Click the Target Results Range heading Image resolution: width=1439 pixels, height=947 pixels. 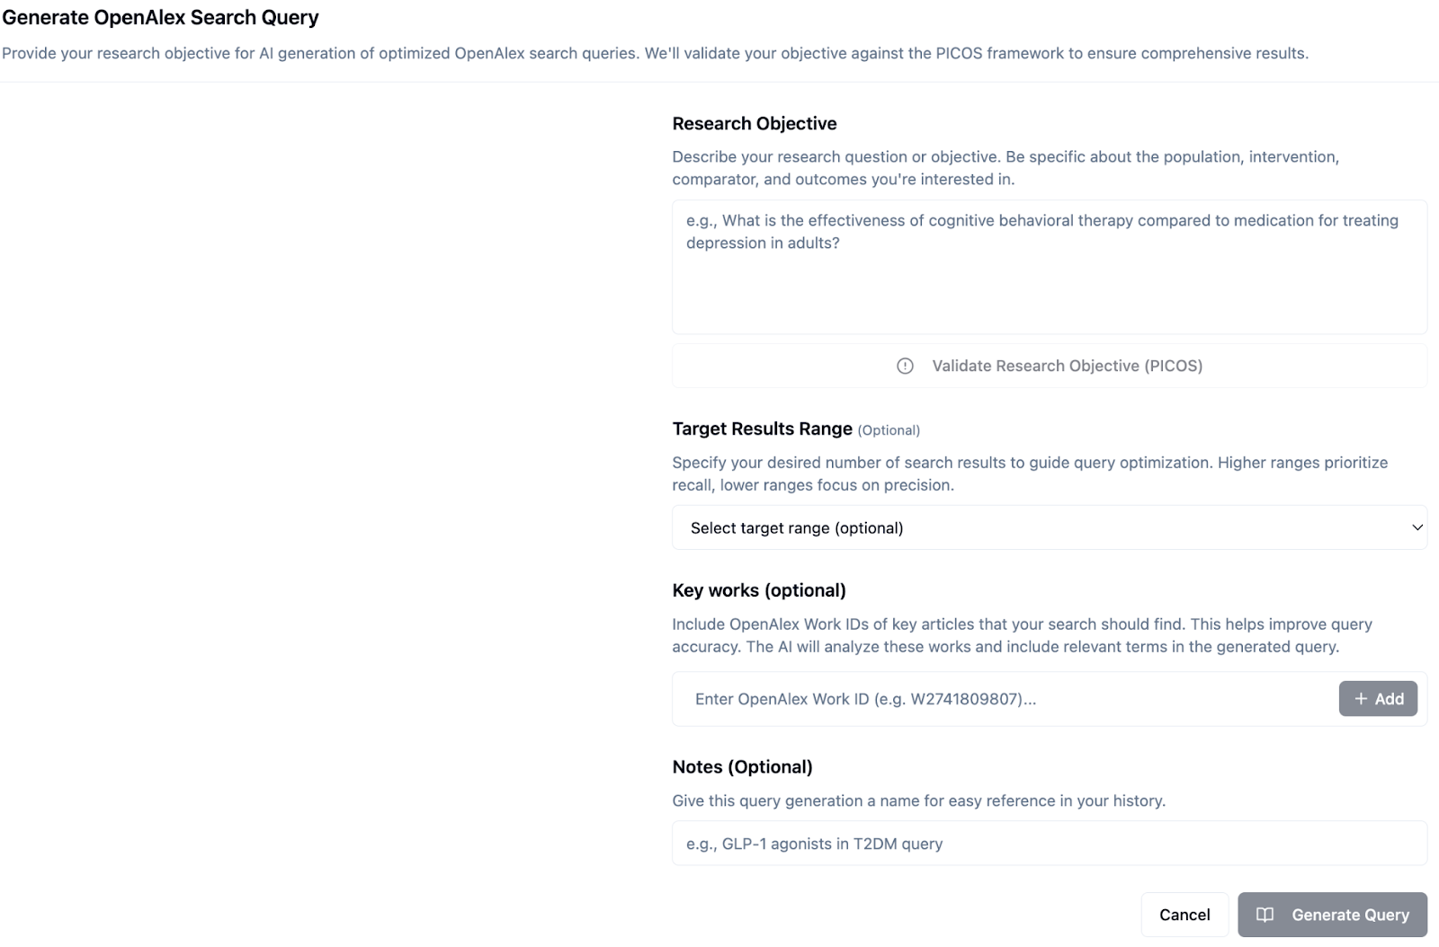tap(762, 429)
